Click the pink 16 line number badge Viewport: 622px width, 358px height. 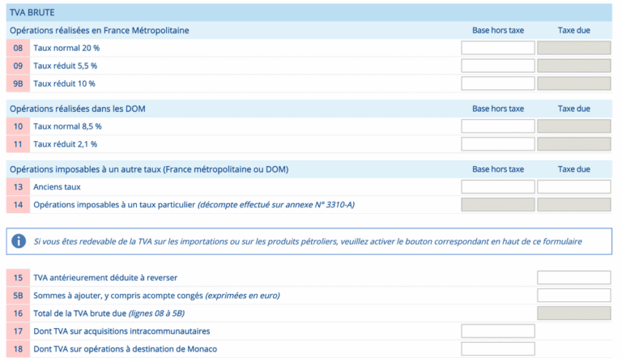tap(18, 313)
